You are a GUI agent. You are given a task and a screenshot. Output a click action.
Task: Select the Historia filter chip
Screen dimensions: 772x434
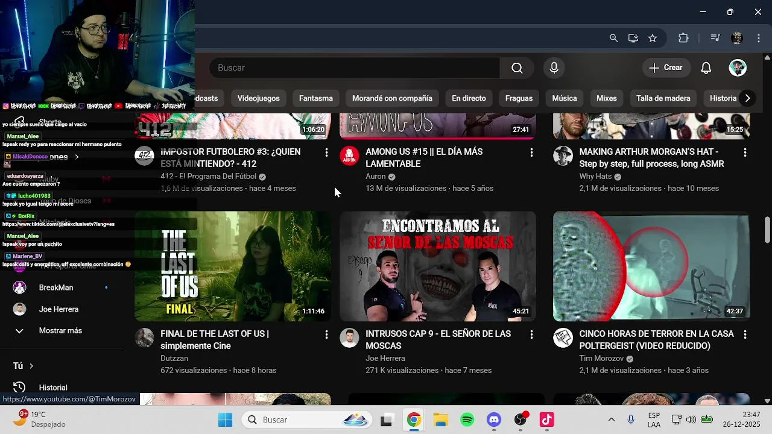coord(723,98)
